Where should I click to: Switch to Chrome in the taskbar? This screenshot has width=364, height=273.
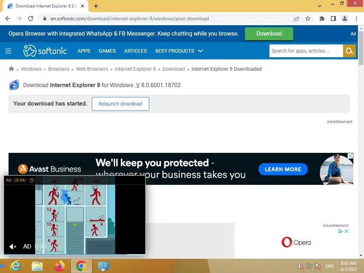[x=81, y=266]
